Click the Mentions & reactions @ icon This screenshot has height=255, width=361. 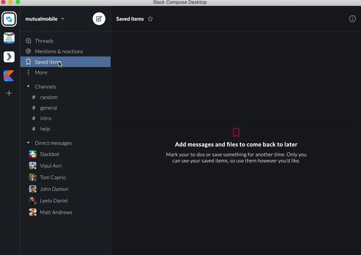click(x=28, y=51)
